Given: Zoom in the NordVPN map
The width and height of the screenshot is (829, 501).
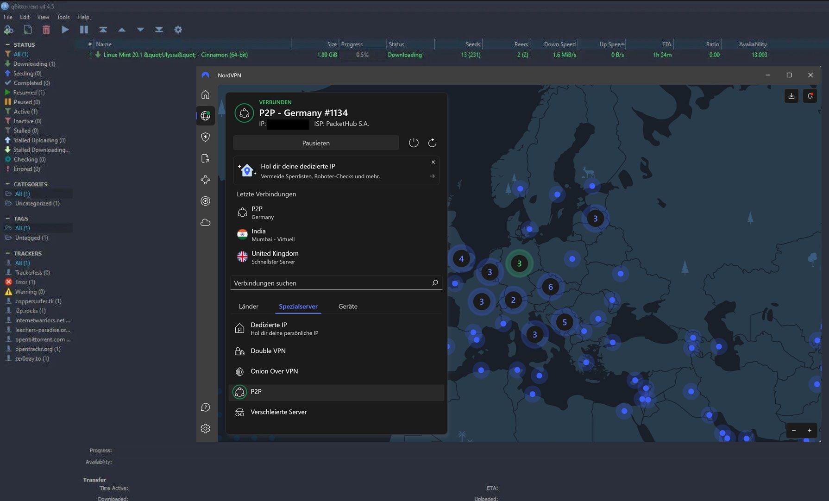Looking at the screenshot, I should coord(810,430).
